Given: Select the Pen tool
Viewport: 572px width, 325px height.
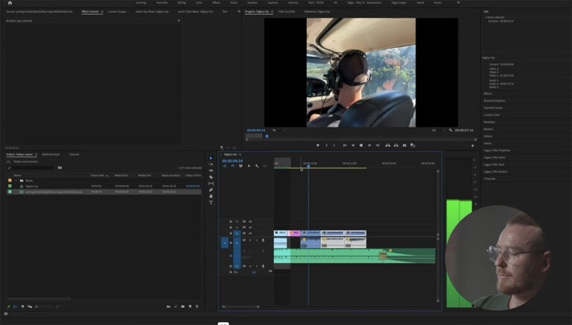Looking at the screenshot, I should point(211,190).
